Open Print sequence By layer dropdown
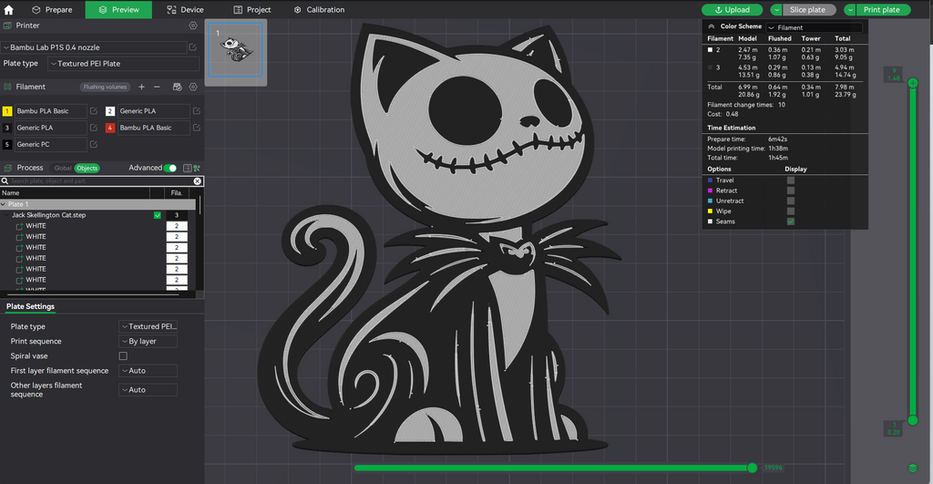Screen dimensions: 933x484 [149, 342]
